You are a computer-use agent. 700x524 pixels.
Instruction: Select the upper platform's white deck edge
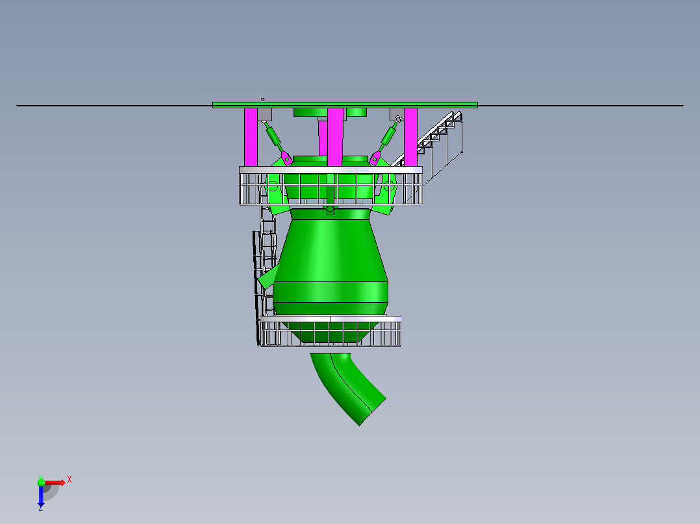click(331, 170)
